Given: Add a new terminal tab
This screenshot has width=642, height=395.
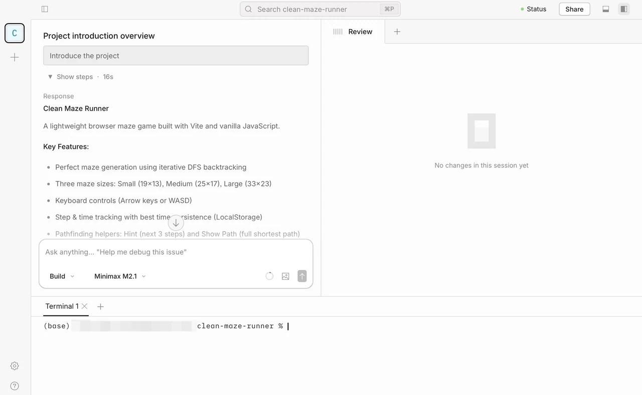Looking at the screenshot, I should [x=100, y=306].
